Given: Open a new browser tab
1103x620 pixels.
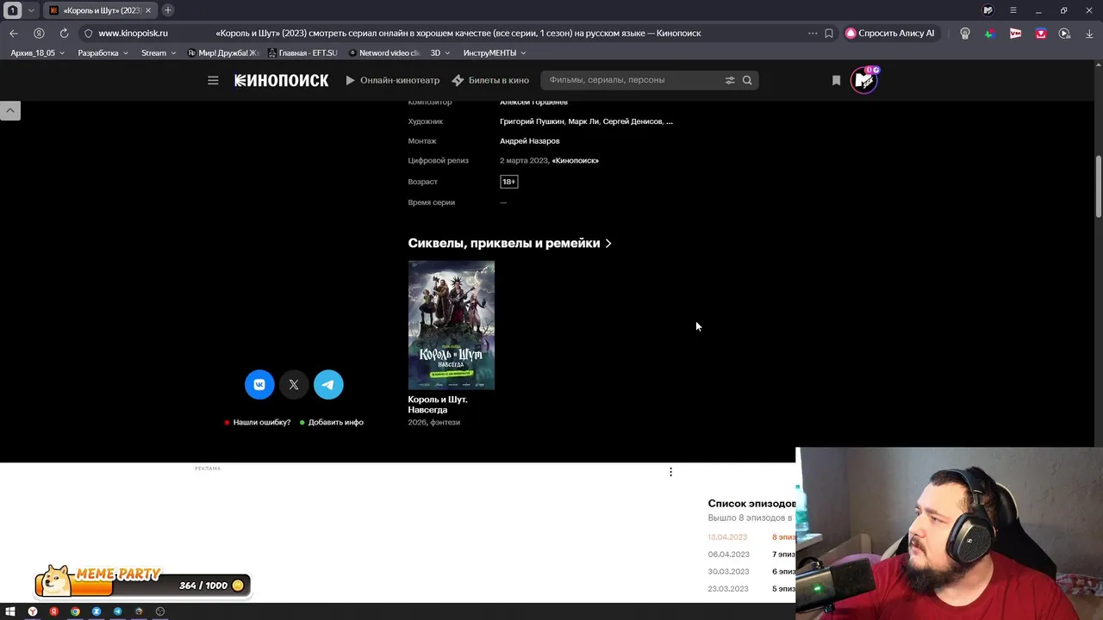Looking at the screenshot, I should [x=168, y=10].
